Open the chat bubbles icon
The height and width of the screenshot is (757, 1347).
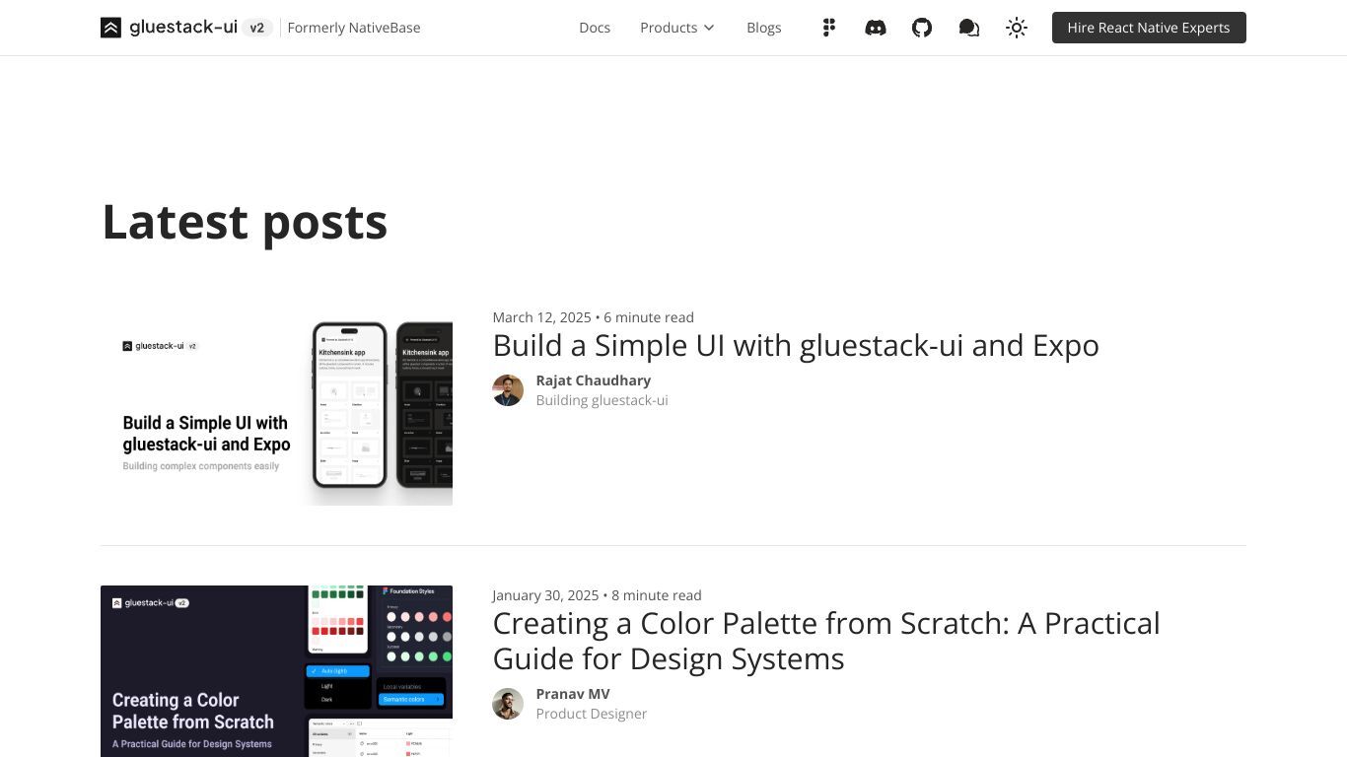tap(969, 28)
